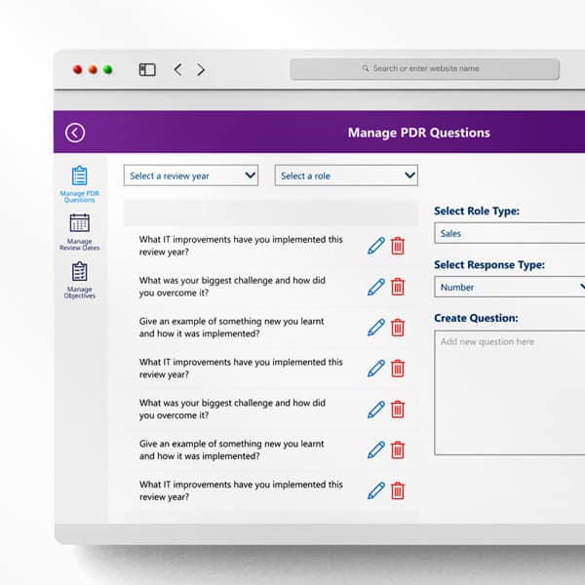Delete the first 'something new you learnt' question
This screenshot has width=585, height=585.
(x=398, y=328)
